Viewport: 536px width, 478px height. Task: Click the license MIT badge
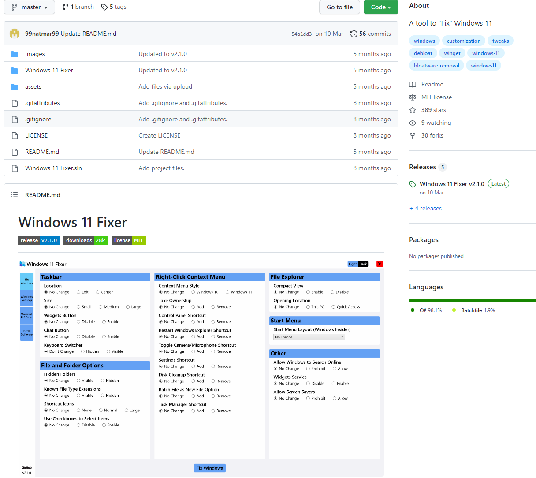click(129, 240)
